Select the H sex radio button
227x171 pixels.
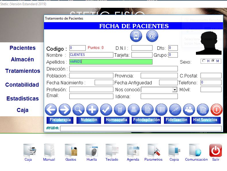204,61
